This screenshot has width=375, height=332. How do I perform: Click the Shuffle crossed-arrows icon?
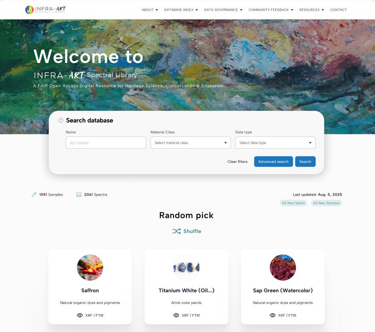point(176,231)
